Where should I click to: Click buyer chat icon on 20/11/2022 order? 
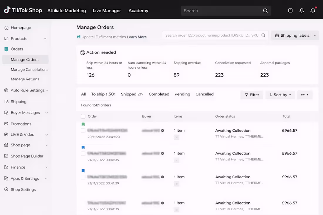(x=163, y=131)
